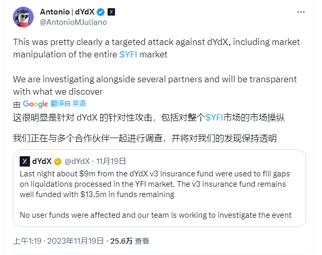Screen dimensions: 322x255
Task: Click the dYdX affiliate badge beside the name
Action: point(111,12)
